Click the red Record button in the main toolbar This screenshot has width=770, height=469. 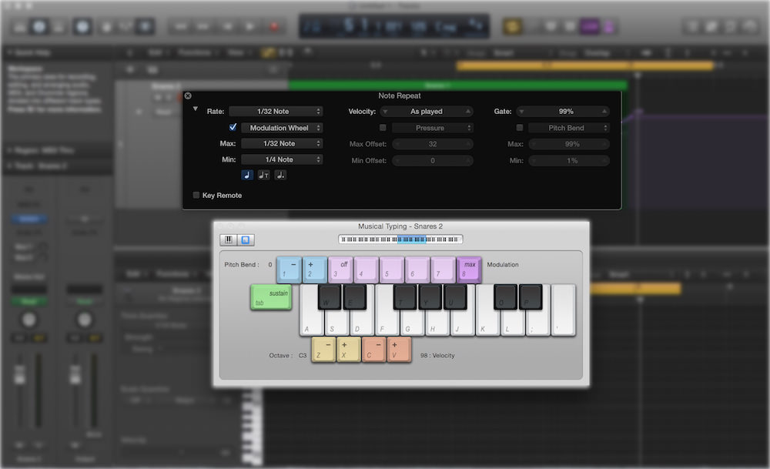click(274, 26)
